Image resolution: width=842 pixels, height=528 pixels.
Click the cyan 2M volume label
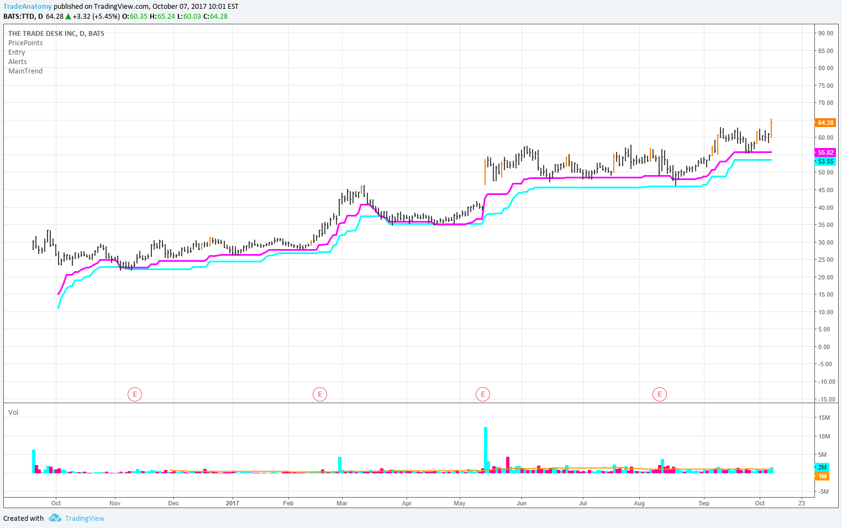click(822, 467)
